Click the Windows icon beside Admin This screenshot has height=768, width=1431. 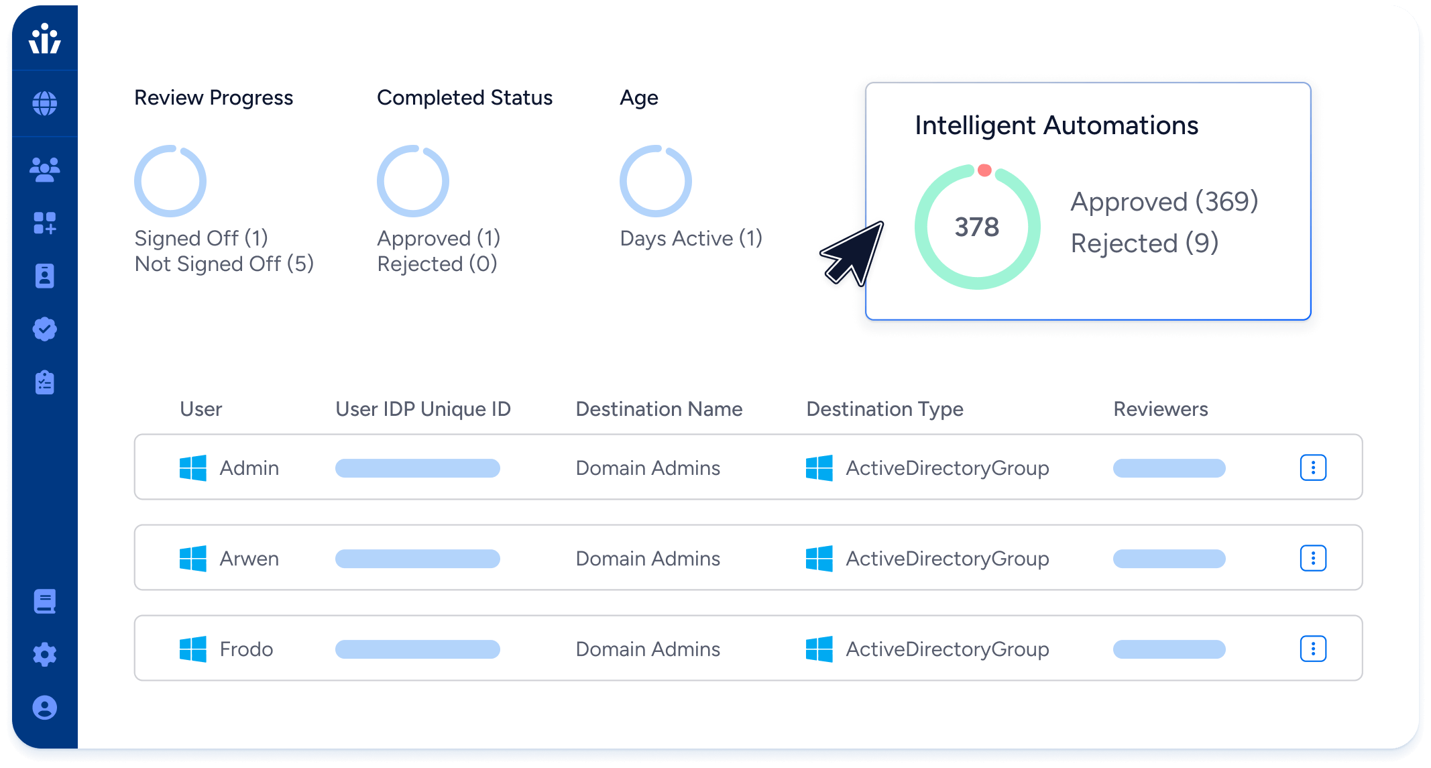click(x=193, y=468)
